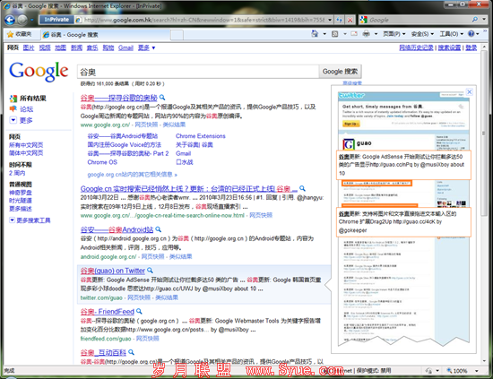Click preview magnifier beside Google.cn 实时搜索 result
The height and width of the screenshot is (379, 493).
(x=302, y=188)
